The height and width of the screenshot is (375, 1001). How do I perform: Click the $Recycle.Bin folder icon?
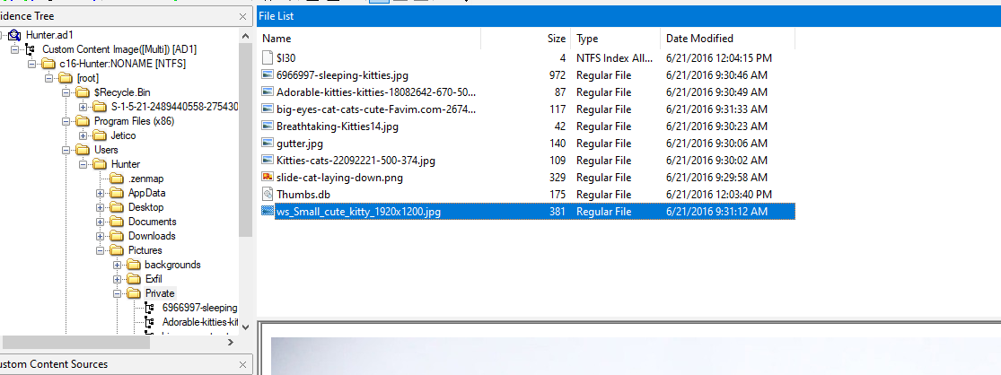83,92
